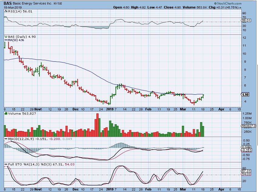258x192 pixels.
Task: Click the BAS (Daily) candlestick legend icon
Action: click(5, 37)
